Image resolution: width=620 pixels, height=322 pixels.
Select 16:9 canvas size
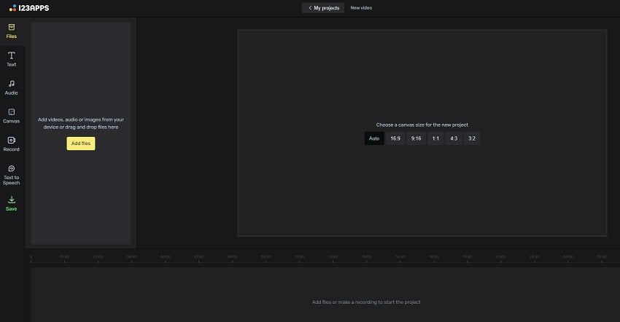click(x=395, y=138)
